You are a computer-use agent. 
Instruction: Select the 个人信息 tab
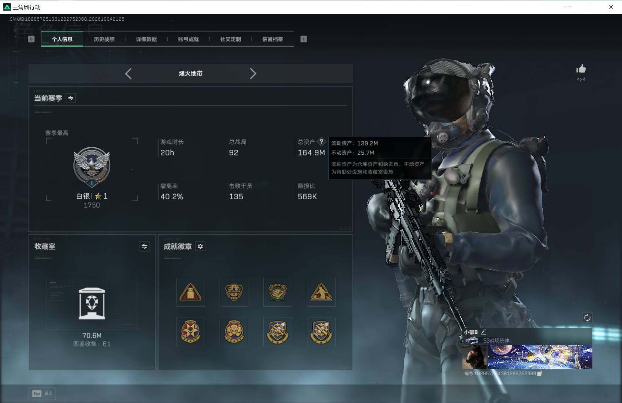pos(62,39)
